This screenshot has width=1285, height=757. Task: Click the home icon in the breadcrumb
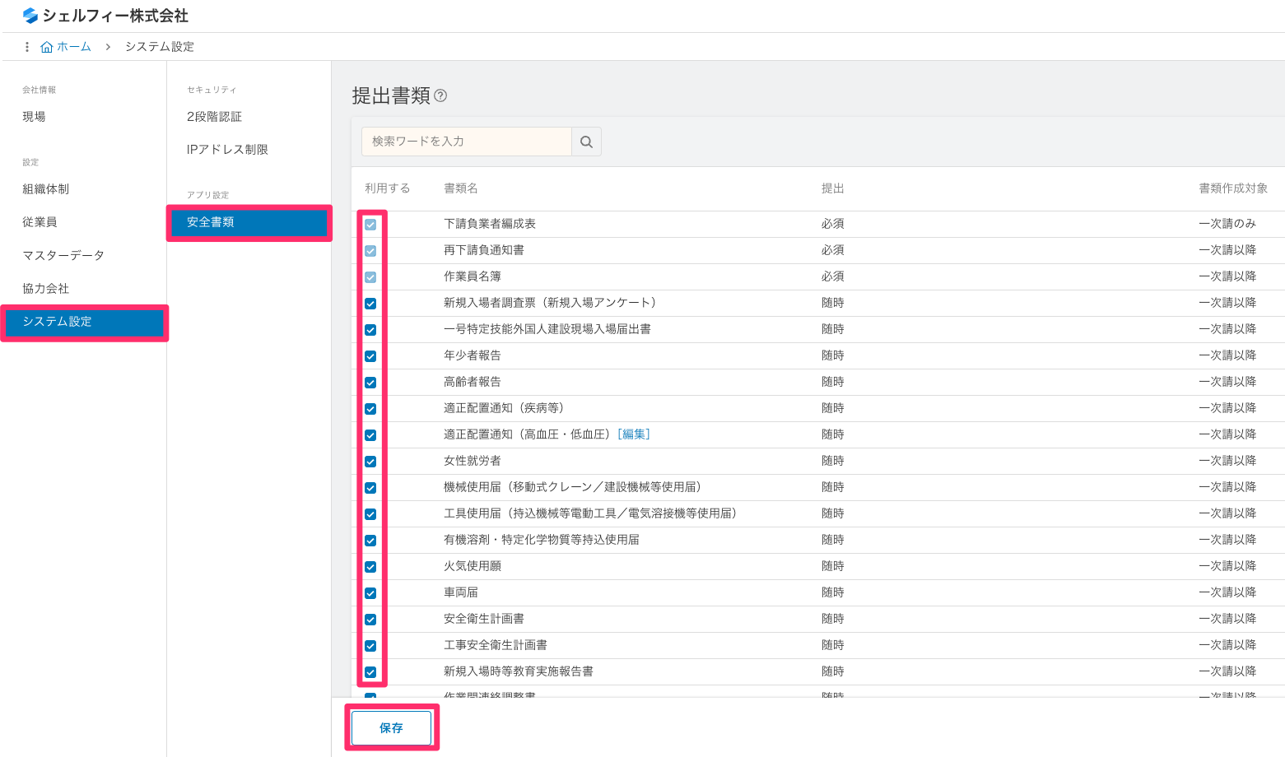pyautogui.click(x=48, y=47)
